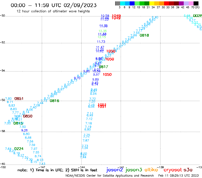
Task: Click the 7.64 wave height value
Action: pyautogui.click(x=8, y=149)
